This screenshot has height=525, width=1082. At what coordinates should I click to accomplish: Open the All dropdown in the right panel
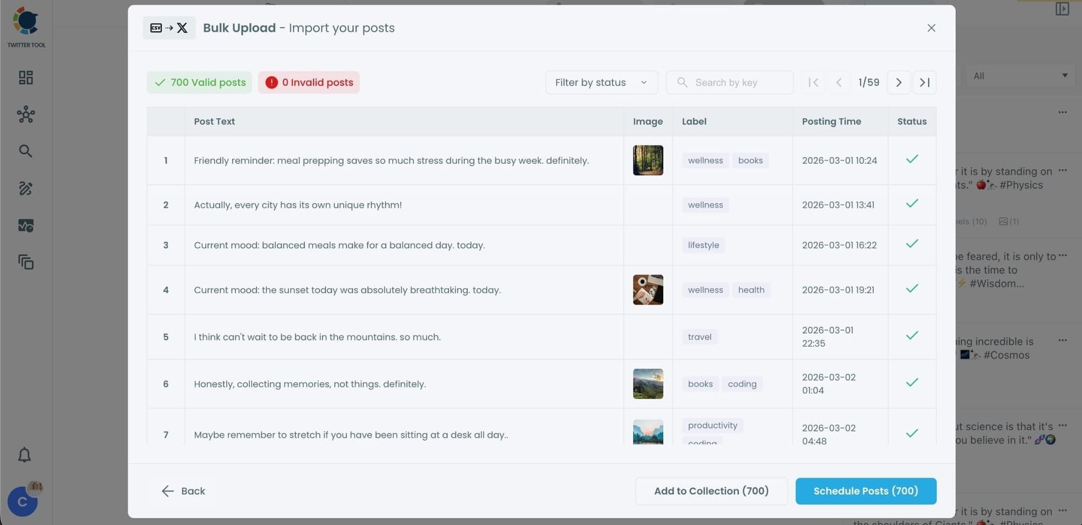(1019, 76)
